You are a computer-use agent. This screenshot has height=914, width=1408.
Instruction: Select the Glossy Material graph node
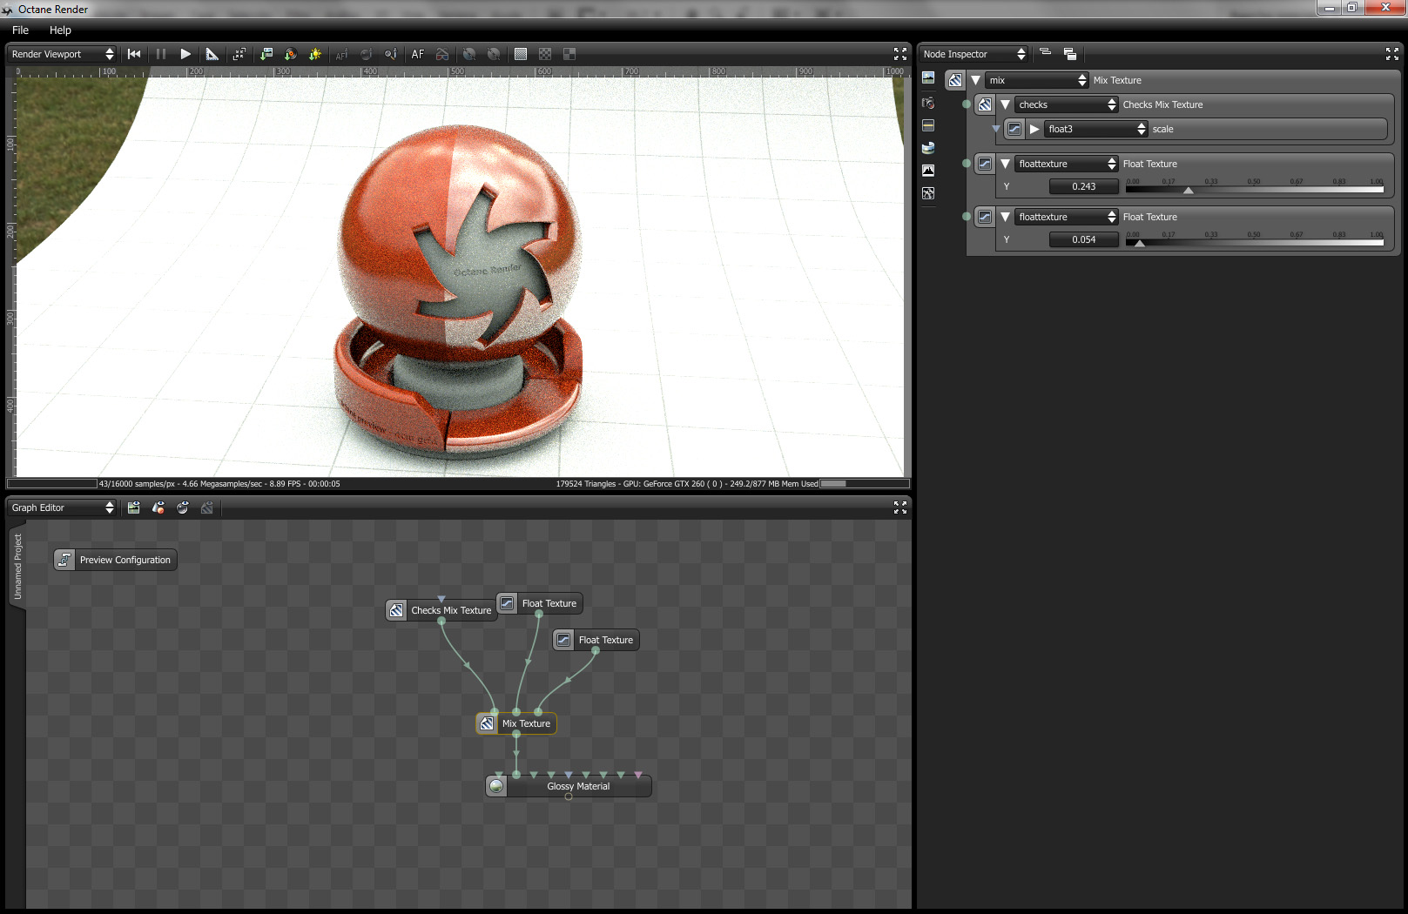tap(569, 786)
